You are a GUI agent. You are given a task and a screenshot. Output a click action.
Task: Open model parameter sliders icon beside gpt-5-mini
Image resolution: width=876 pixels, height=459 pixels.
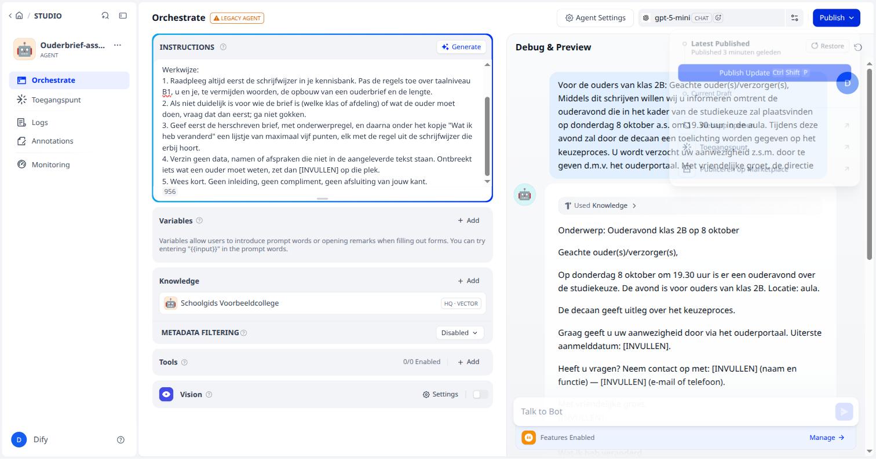pos(795,18)
